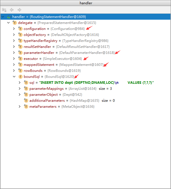Select the BoundSql@1620 value
Image resolution: width=171 pixels, height=189 pixels.
point(59,76)
